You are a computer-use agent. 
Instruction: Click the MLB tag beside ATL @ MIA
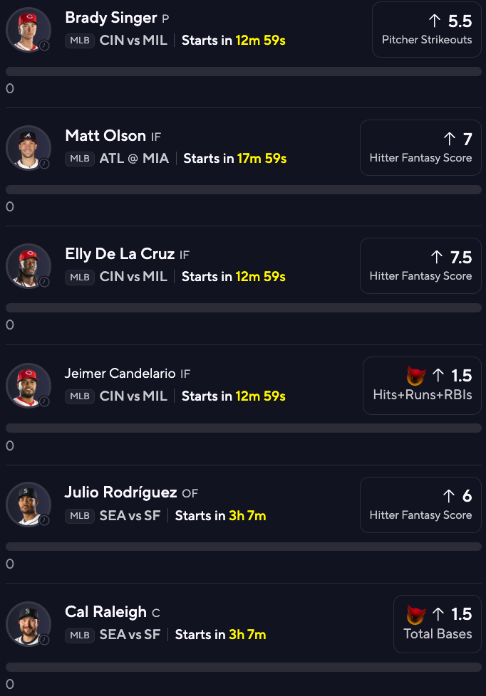pyautogui.click(x=80, y=159)
